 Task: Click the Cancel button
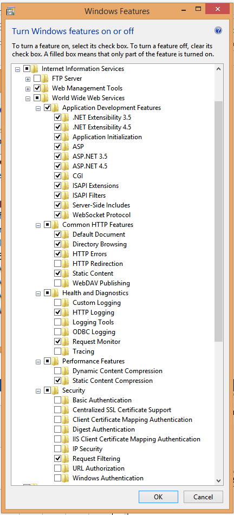tap(203, 497)
